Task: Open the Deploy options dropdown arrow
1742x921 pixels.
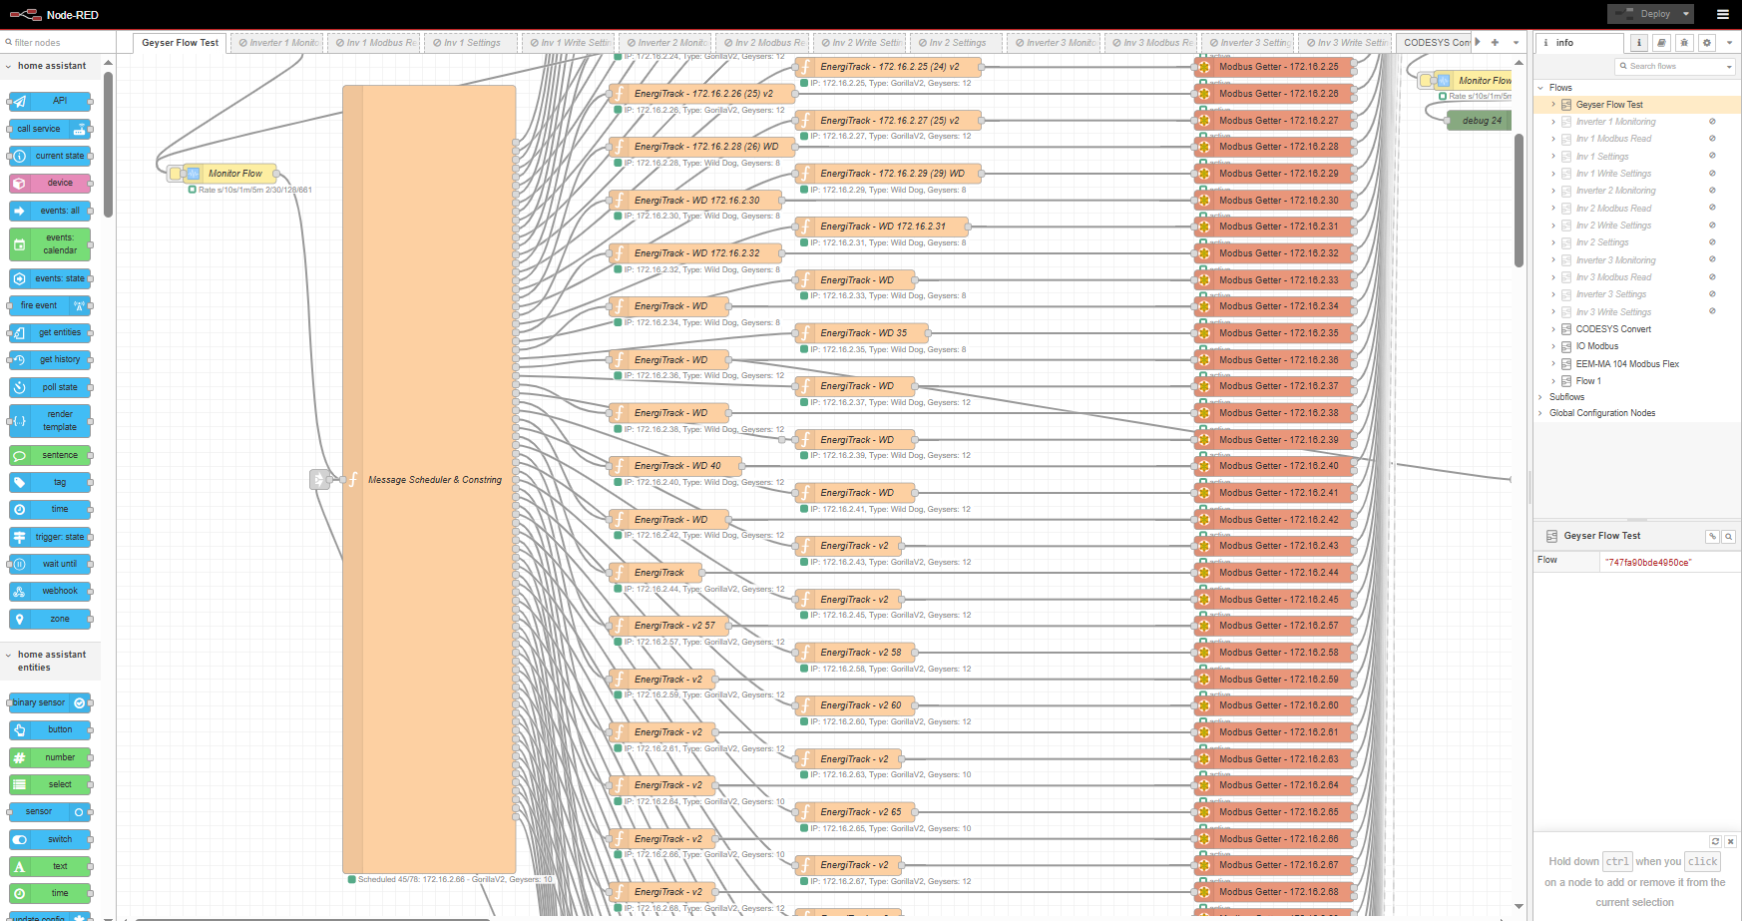Action: pyautogui.click(x=1686, y=14)
